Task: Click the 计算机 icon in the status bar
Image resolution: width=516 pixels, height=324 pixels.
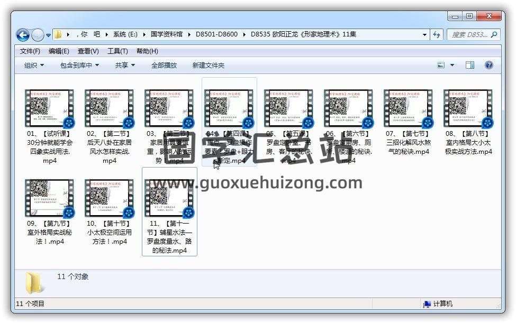Action: point(427,304)
